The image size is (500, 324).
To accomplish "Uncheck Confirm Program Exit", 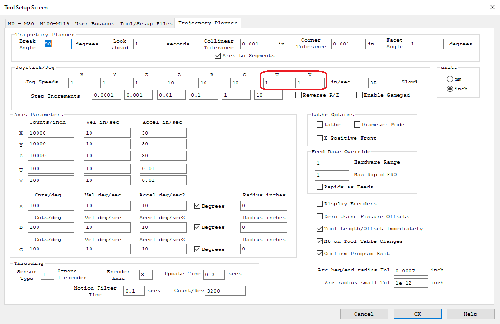I will click(320, 254).
